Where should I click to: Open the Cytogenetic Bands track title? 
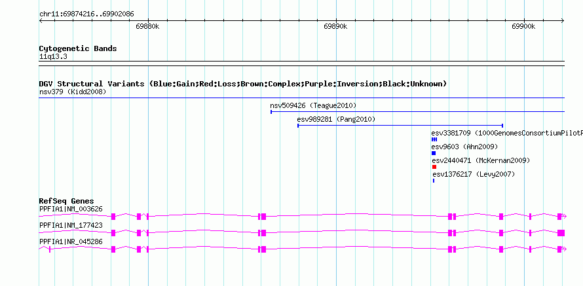point(78,48)
